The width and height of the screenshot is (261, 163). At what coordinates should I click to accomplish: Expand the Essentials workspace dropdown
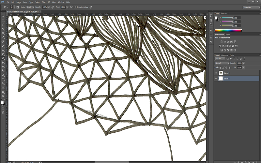click(251, 7)
